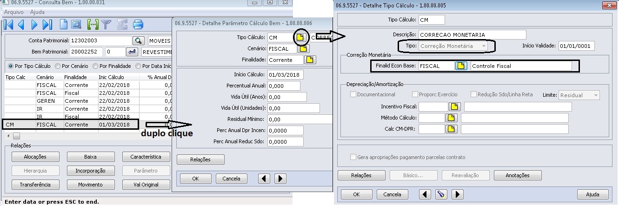Image resolution: width=619 pixels, height=206 pixels.
Task: Click previous arrow in Detalhe Tipo Cálculo window
Action: 425,194
